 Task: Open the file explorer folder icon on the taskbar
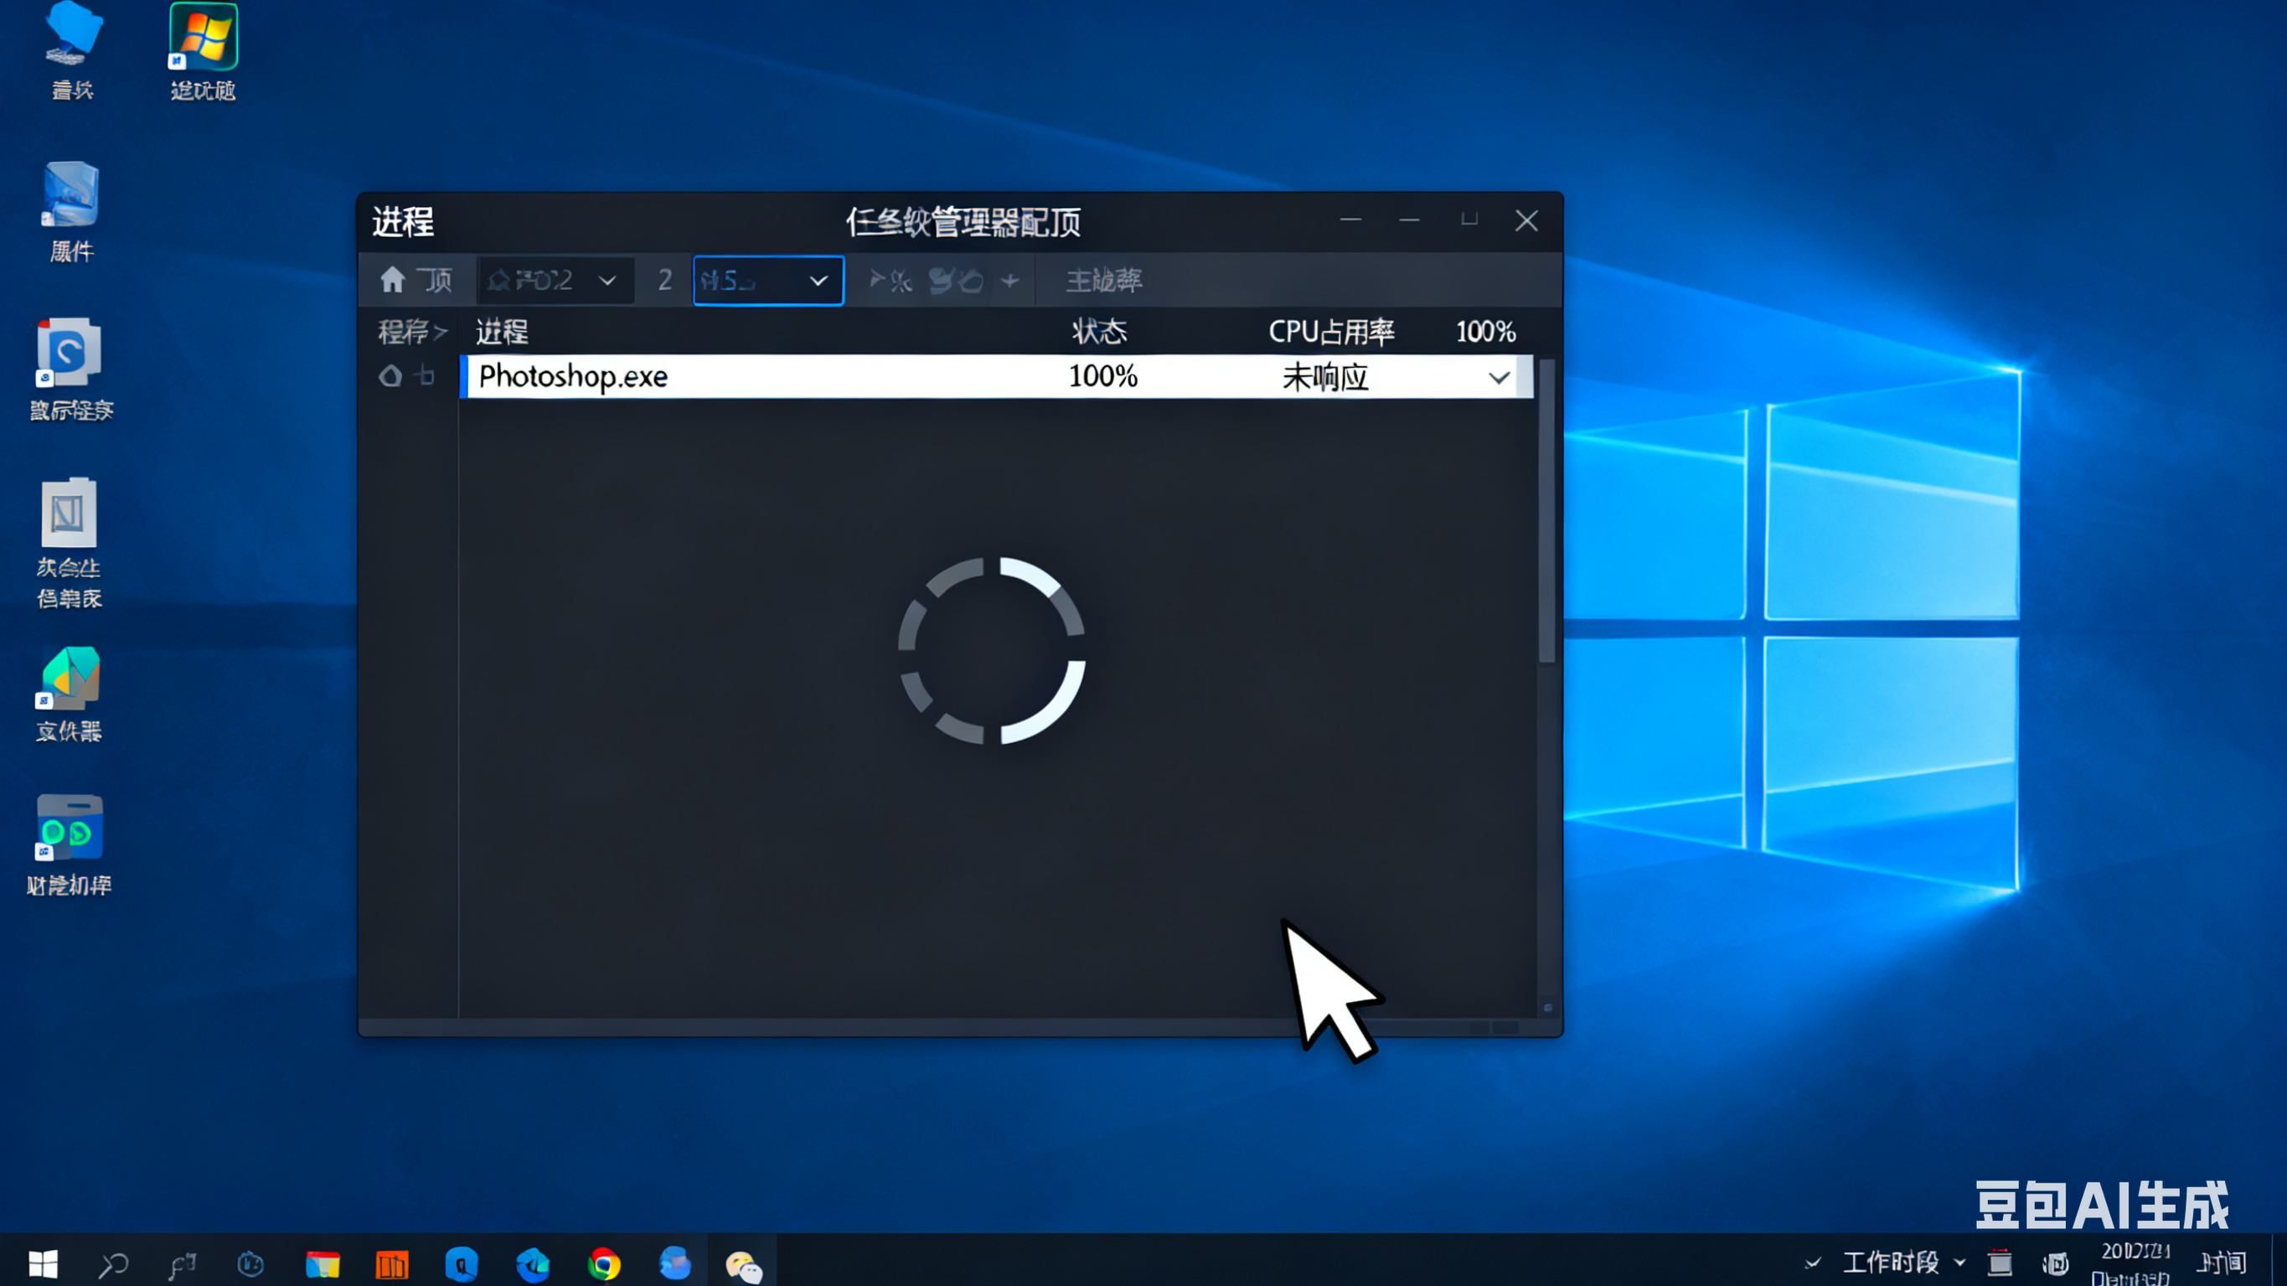click(323, 1263)
